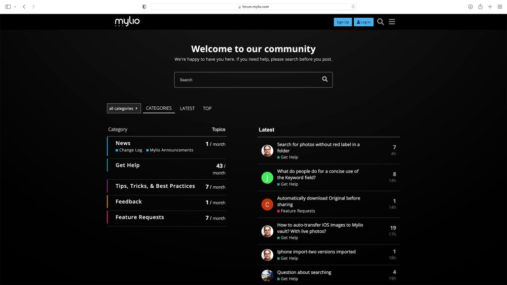This screenshot has height=285, width=507.
Task: Switch to the TOP tab
Action: click(x=207, y=108)
